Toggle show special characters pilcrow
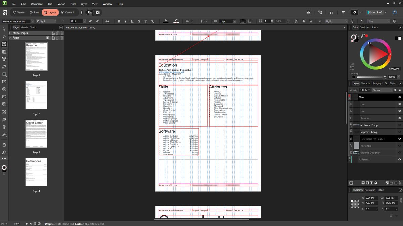The image size is (403, 226). point(362,21)
